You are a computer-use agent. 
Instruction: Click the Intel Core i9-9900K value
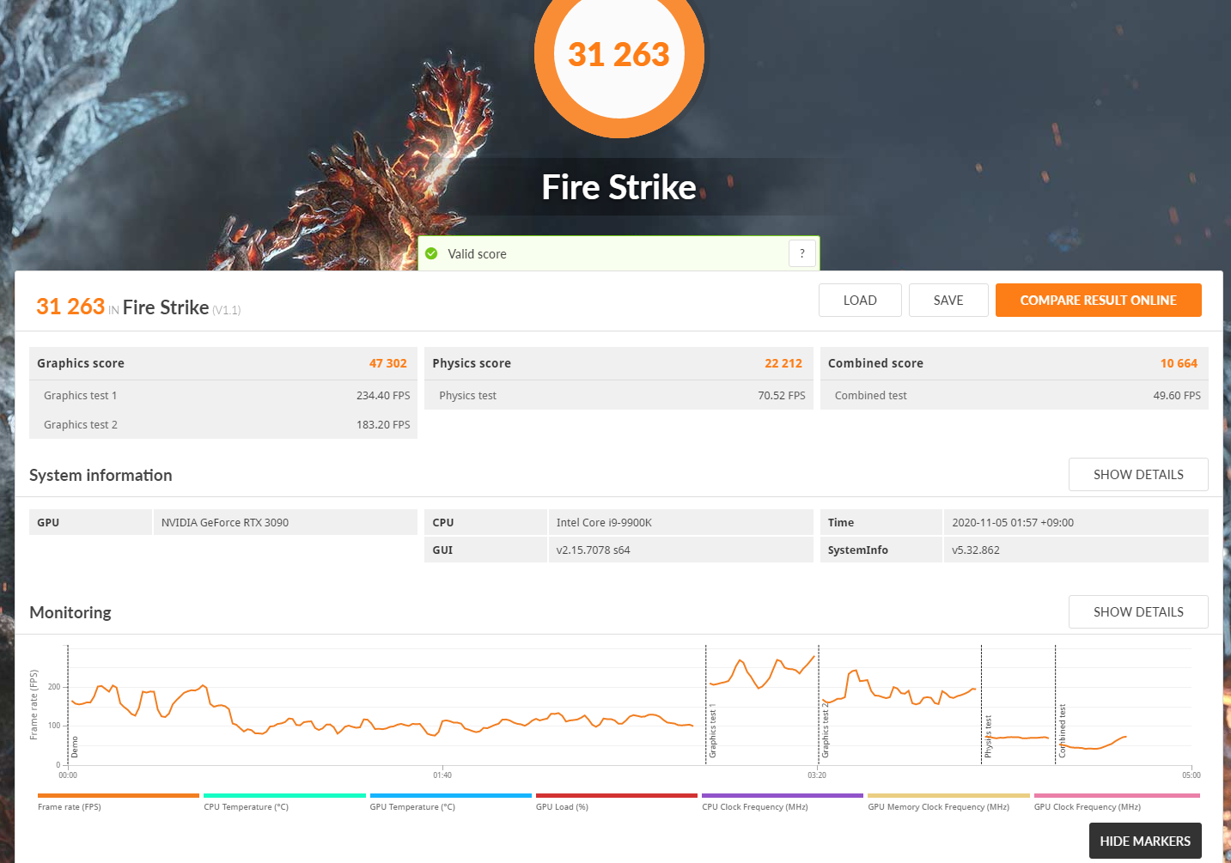[x=604, y=522]
